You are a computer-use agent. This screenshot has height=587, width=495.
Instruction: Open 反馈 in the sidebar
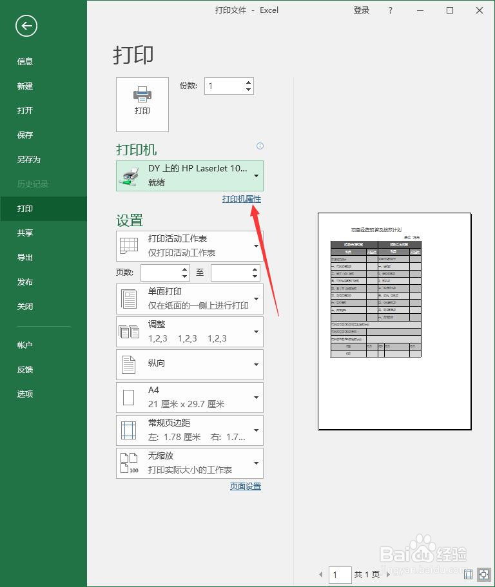pyautogui.click(x=25, y=370)
